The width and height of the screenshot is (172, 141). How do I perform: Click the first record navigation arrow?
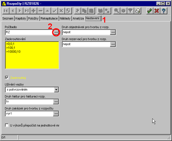[x=6, y=11]
